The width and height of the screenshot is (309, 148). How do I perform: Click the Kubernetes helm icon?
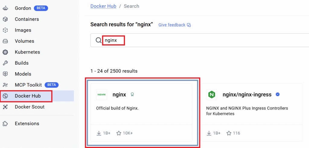pos(5,52)
